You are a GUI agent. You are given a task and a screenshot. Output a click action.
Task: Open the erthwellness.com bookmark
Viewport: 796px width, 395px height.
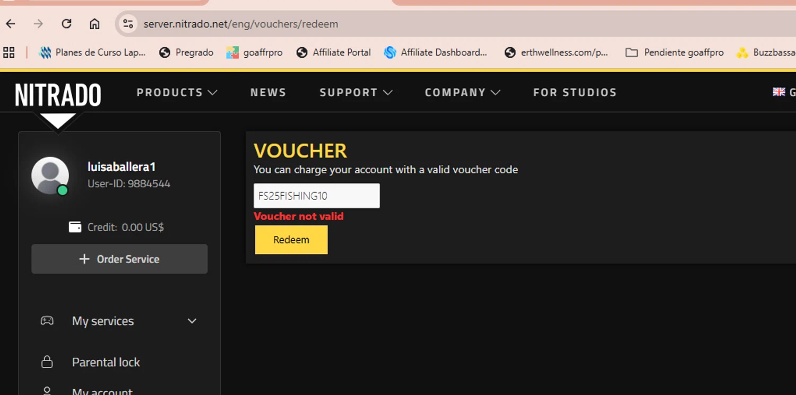556,52
